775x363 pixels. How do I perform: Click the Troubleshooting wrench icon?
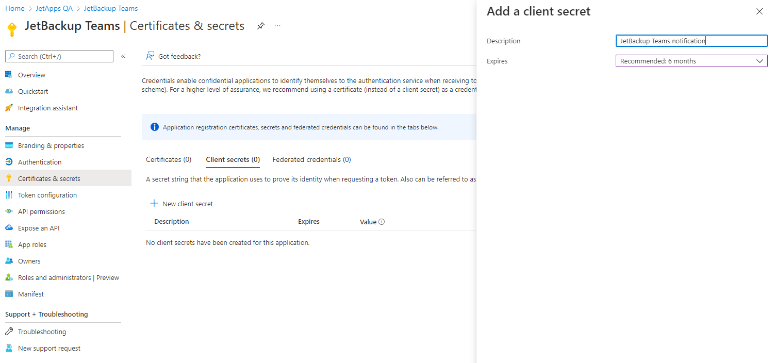9,332
